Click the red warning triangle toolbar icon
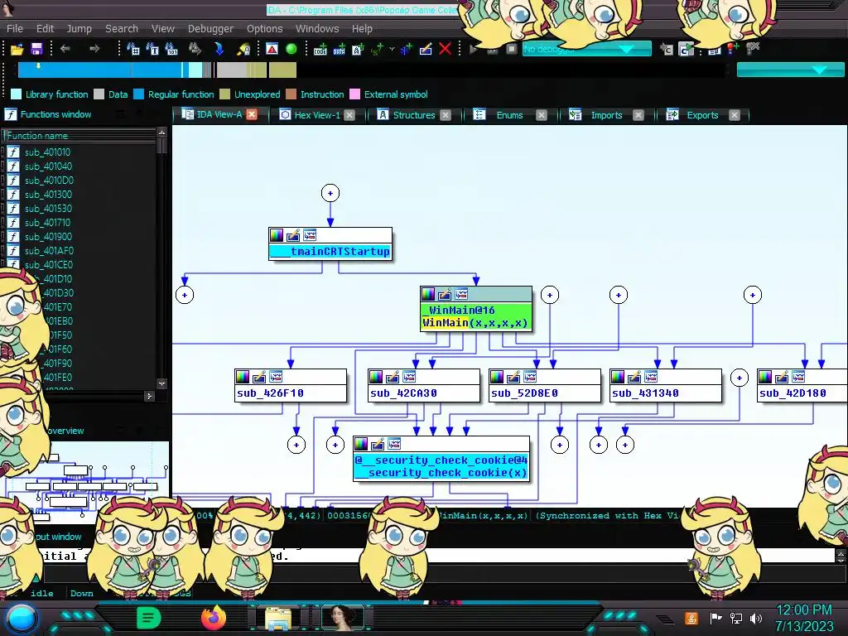 point(272,49)
